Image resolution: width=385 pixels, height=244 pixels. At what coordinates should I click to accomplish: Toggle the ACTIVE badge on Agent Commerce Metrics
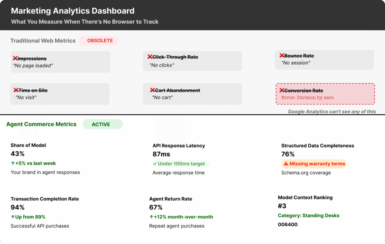point(103,124)
